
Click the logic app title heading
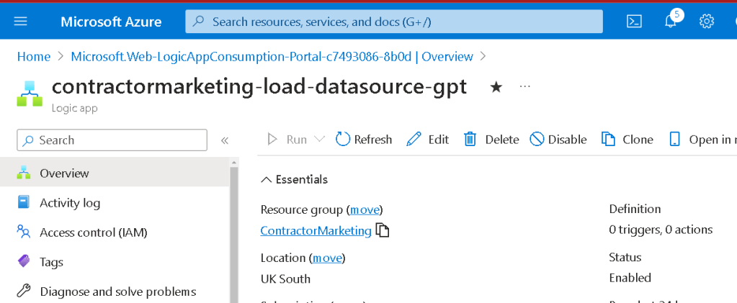point(259,87)
